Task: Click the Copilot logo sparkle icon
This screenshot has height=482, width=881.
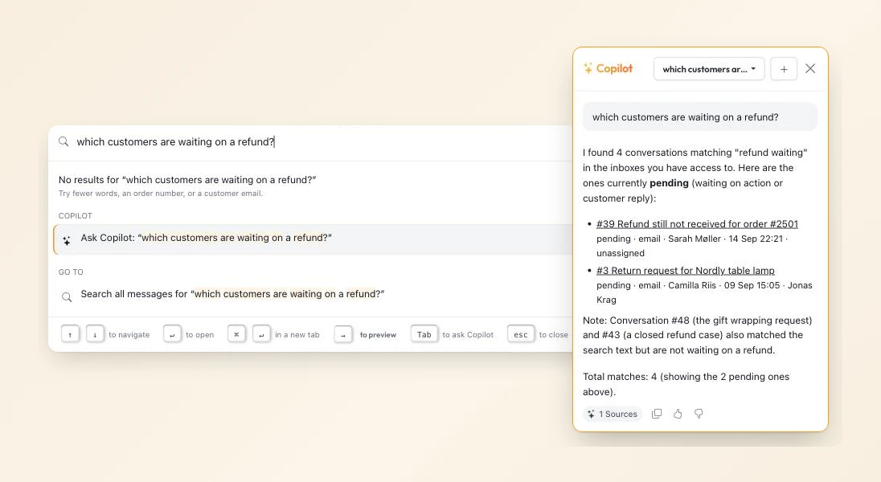Action: (x=588, y=68)
